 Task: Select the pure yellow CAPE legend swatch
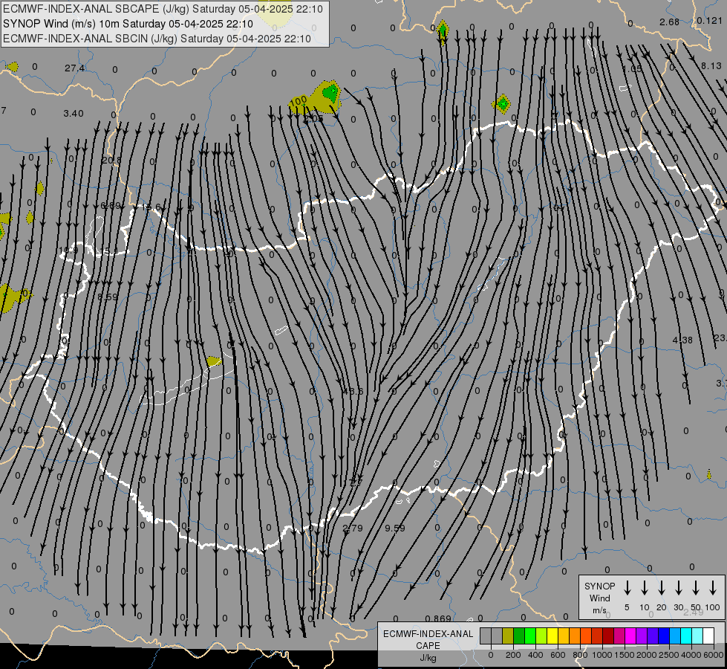point(552,636)
